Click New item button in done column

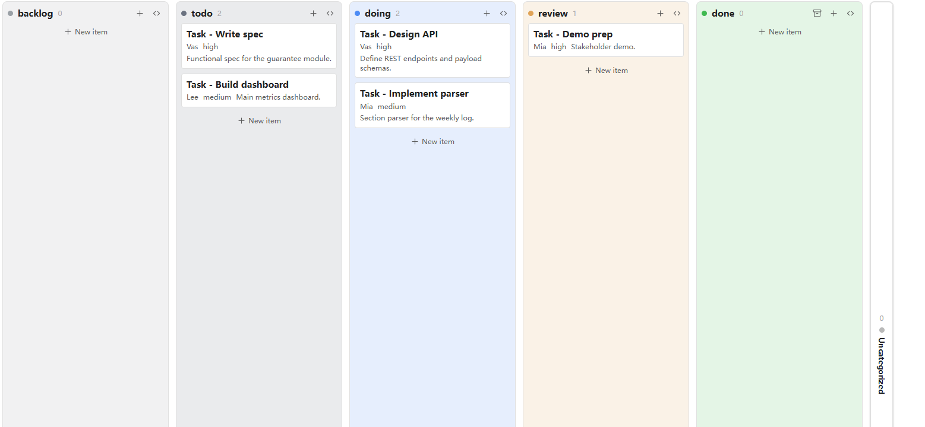pos(779,32)
